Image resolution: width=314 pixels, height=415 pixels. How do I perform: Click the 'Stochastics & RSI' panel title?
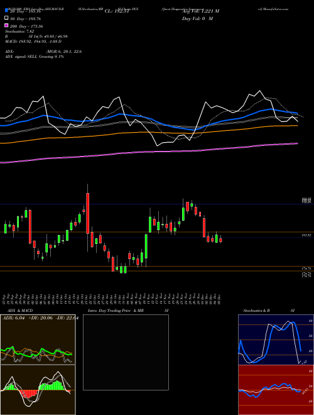(269, 311)
